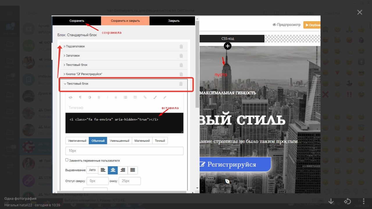Open photo viewer three-dots menu
This screenshot has height=209, width=372.
pos(364,201)
